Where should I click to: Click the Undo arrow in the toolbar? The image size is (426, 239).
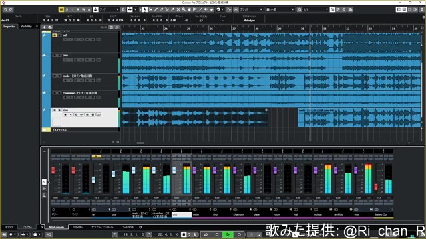5,9
